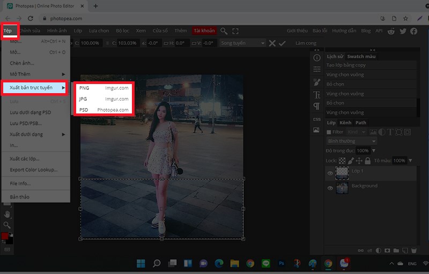The width and height of the screenshot is (429, 274).
Task: Create a new folder in Layers panel
Action: tap(396, 250)
